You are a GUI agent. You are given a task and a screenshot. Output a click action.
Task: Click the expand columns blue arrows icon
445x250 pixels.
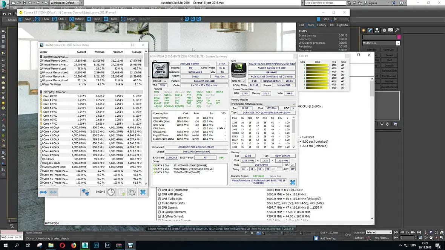[x=43, y=192]
